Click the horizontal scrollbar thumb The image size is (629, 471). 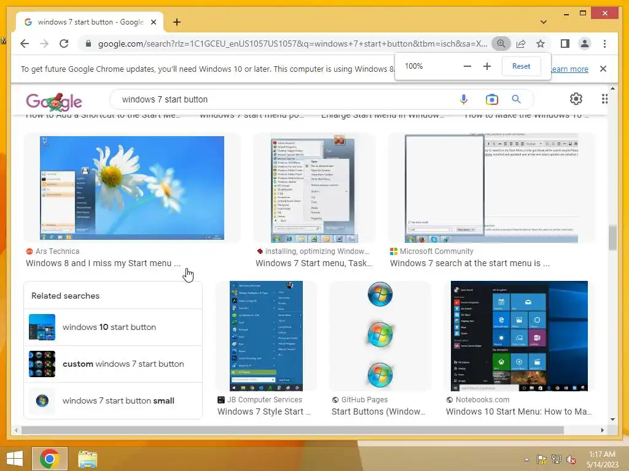click(292, 430)
